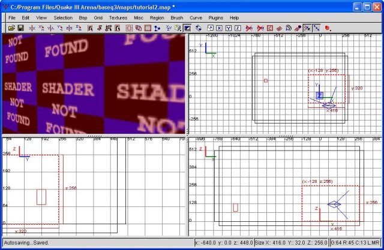Minimize the GtkRadiant window
The width and height of the screenshot is (384, 250).
click(x=358, y=7)
